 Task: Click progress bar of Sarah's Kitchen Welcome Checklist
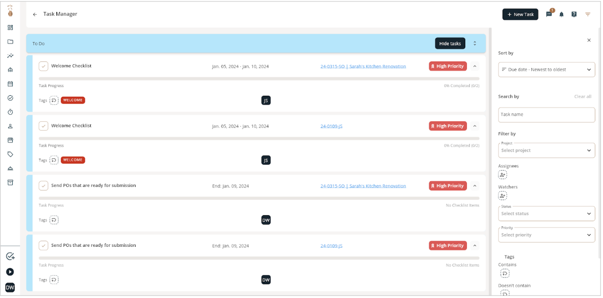click(x=259, y=78)
